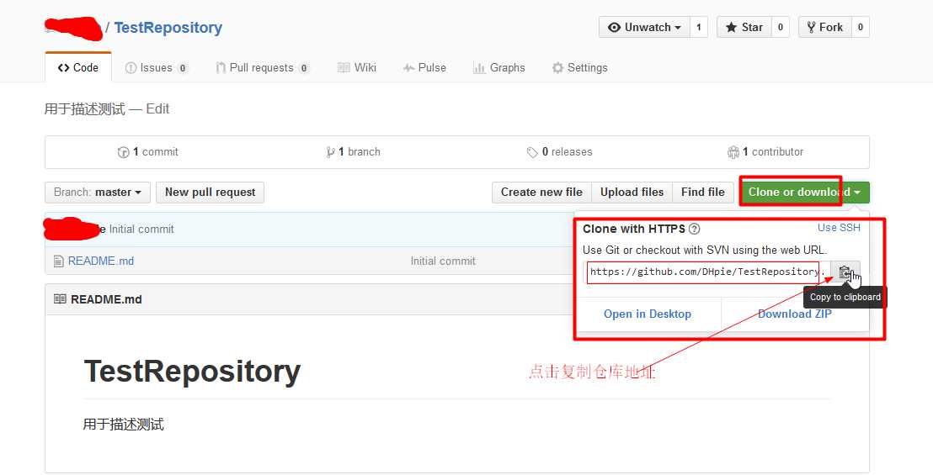Click the README.md row's Initial commit text
Image resolution: width=933 pixels, height=475 pixels.
(x=443, y=261)
